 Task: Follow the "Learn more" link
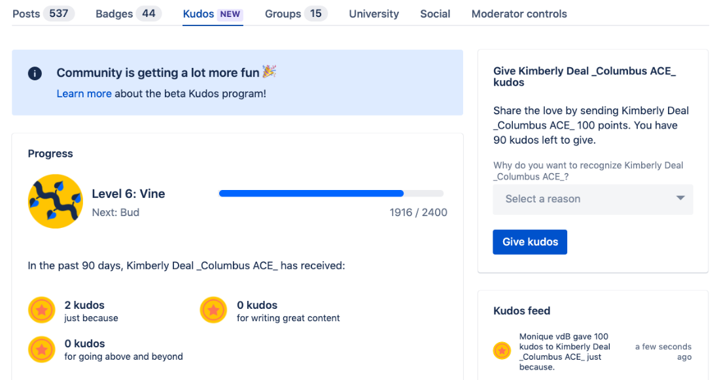(84, 93)
